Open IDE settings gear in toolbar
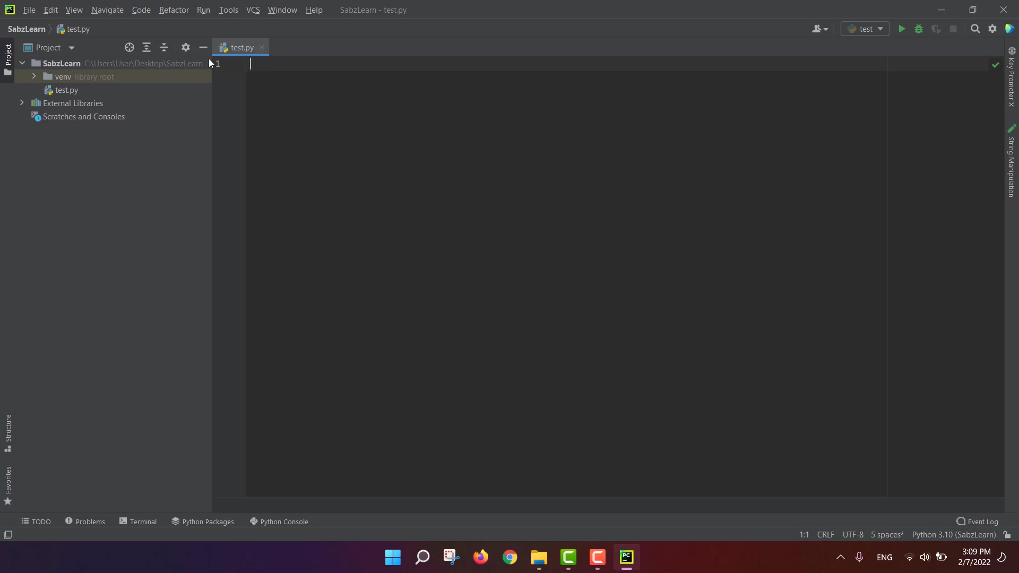 [992, 29]
